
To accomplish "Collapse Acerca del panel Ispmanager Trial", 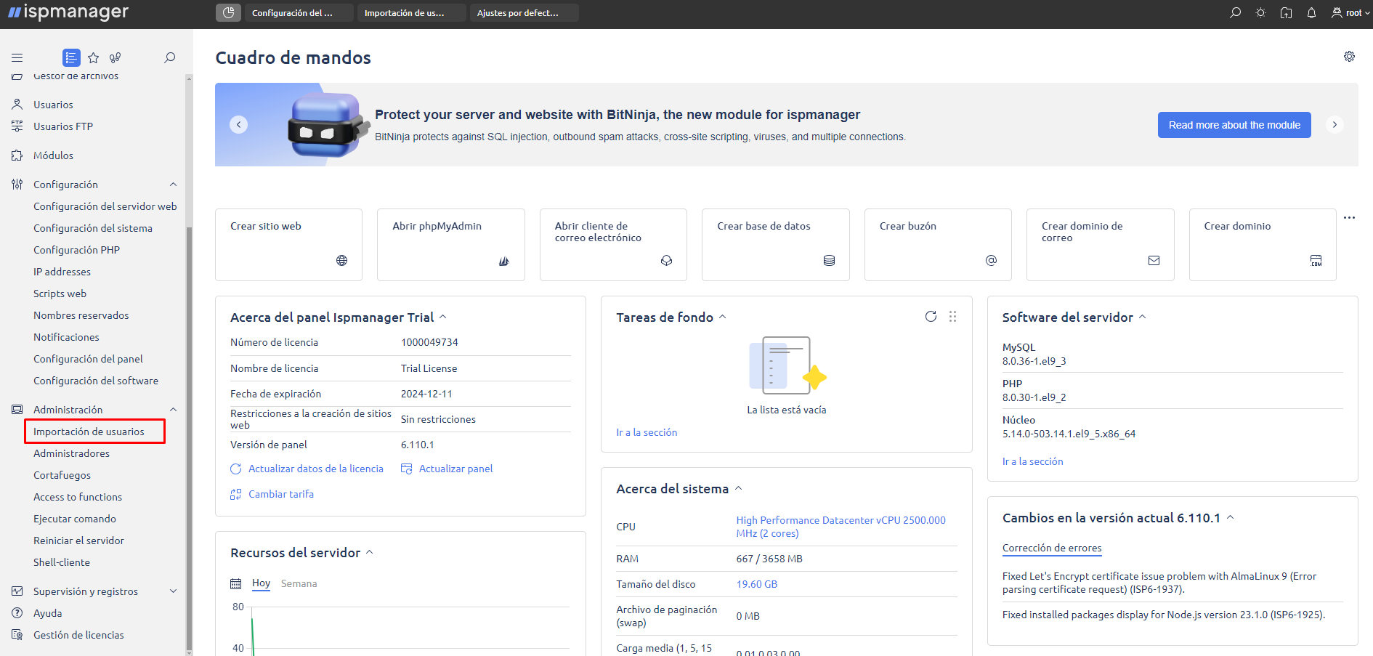I will pos(443,317).
